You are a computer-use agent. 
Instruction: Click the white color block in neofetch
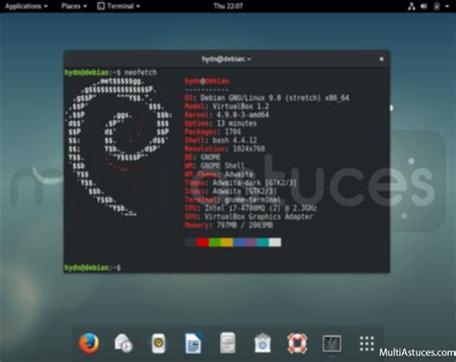tap(275, 242)
